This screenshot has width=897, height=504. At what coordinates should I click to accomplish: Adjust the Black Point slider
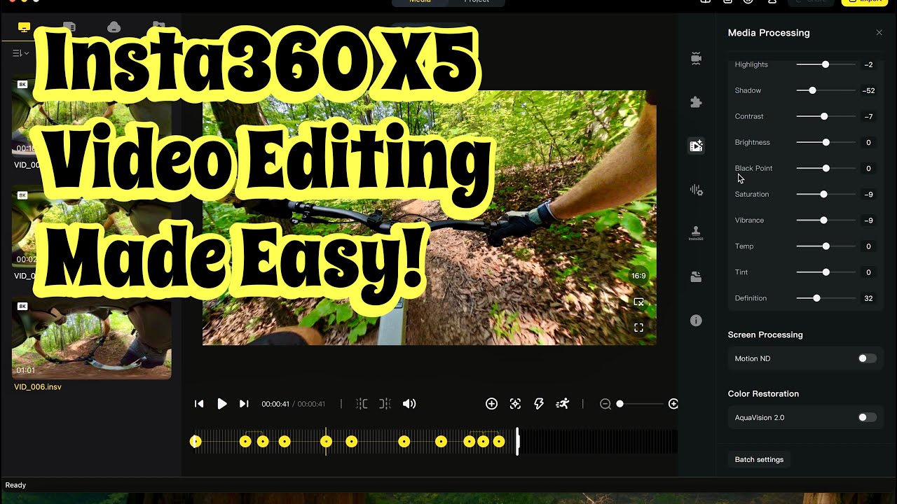(826, 168)
